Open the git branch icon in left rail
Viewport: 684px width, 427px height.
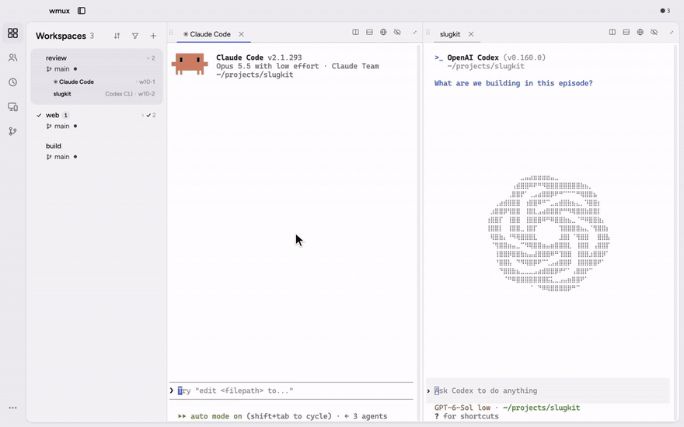13,131
